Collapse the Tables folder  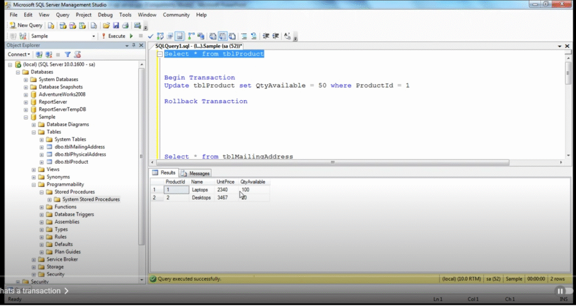[x=34, y=132]
